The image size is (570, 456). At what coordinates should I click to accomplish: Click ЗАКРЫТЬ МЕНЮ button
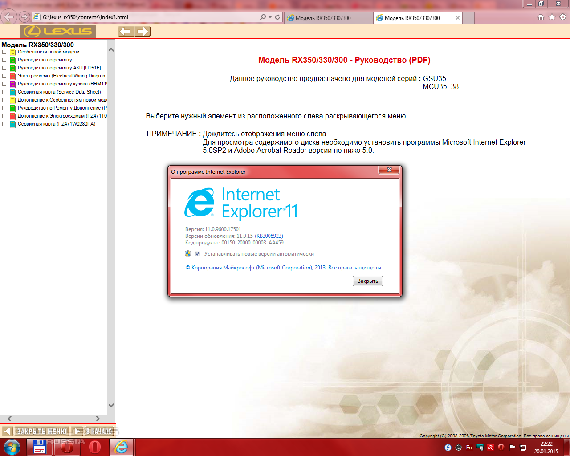(41, 431)
